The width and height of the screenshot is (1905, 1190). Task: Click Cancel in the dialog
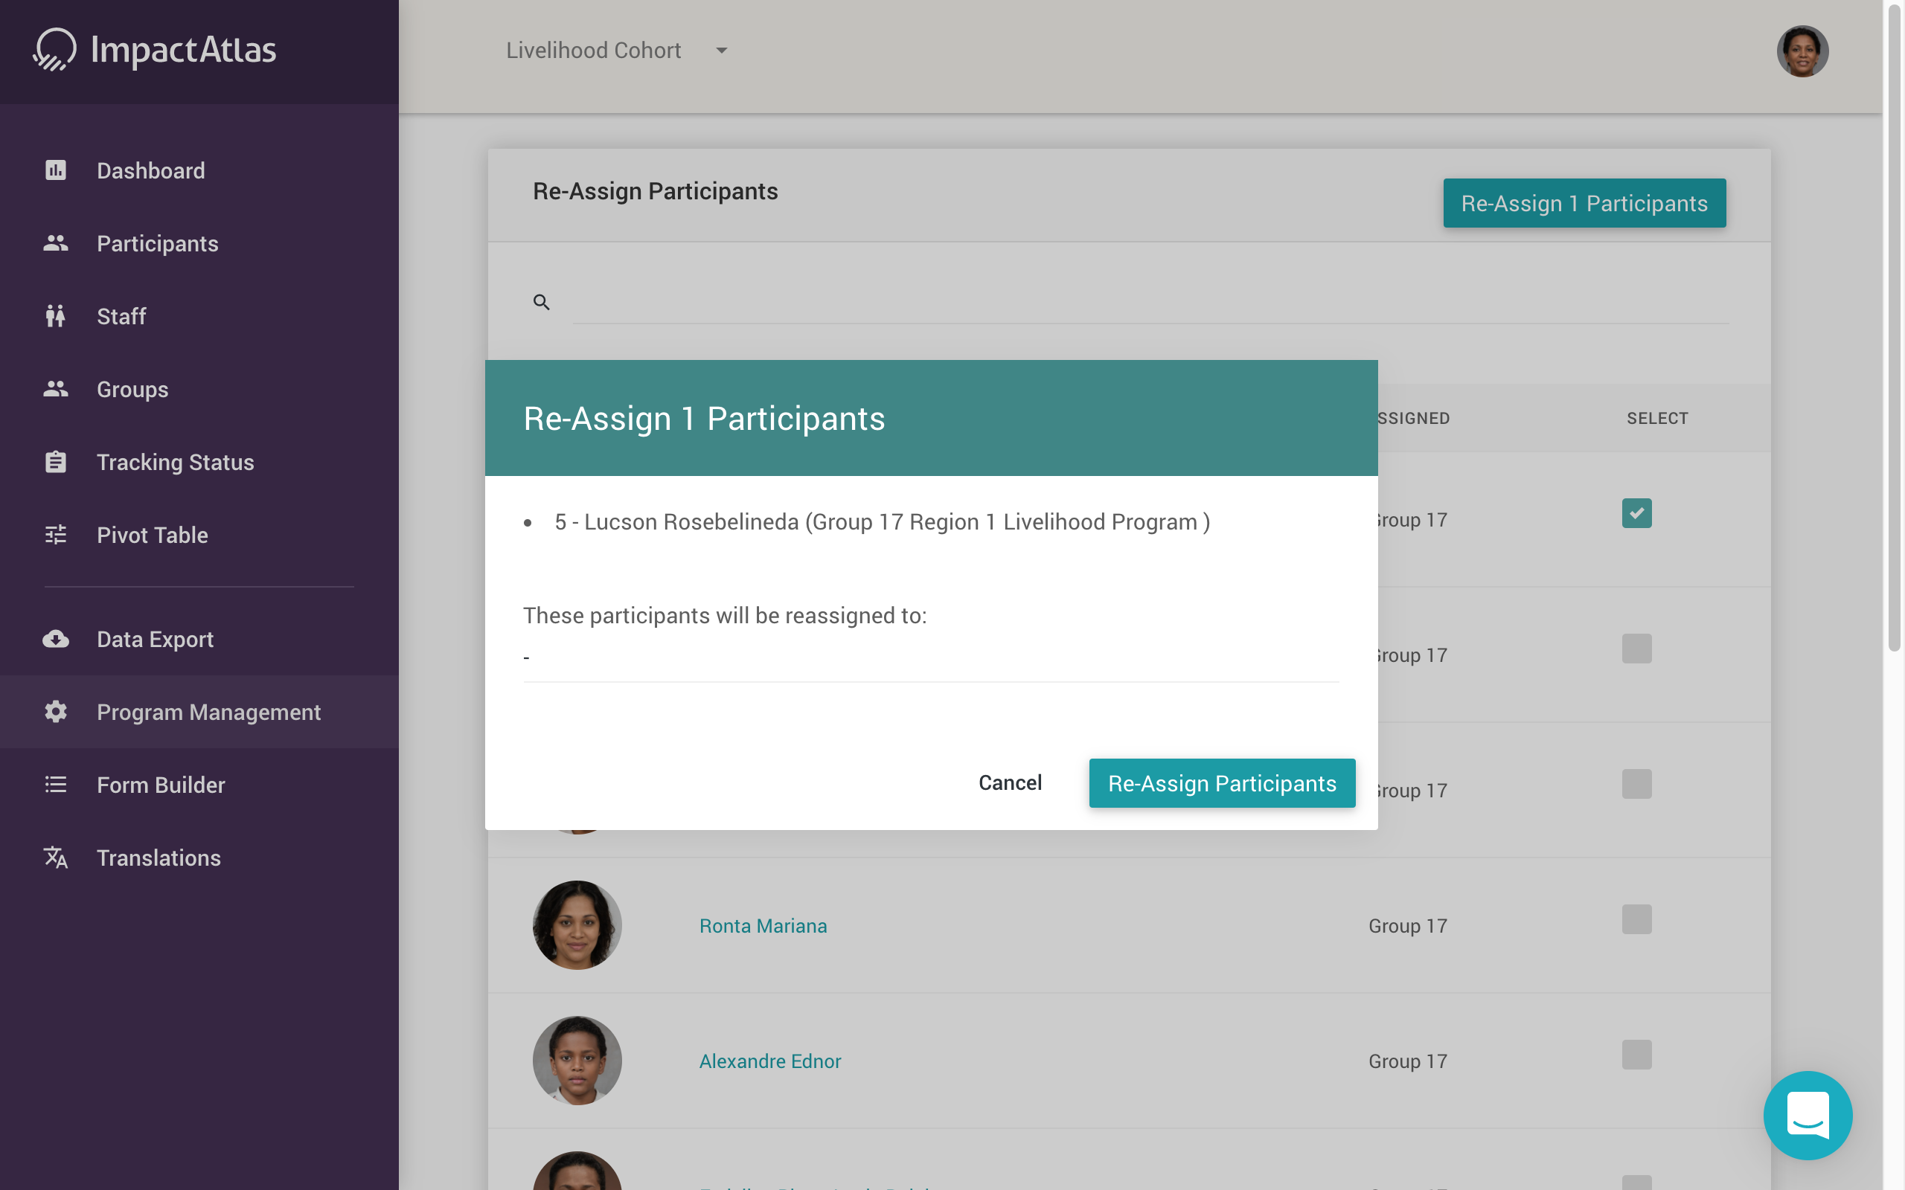pos(1010,782)
